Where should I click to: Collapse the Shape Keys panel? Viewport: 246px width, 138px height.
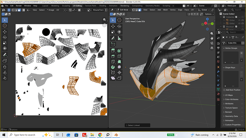[233, 68]
